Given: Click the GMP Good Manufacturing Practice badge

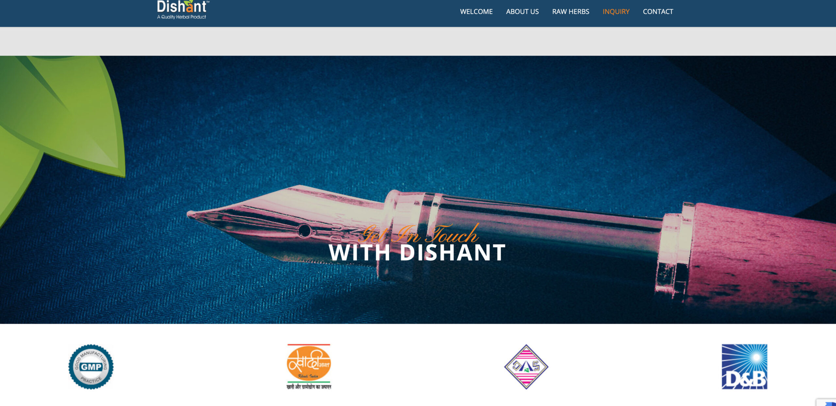Looking at the screenshot, I should [x=91, y=366].
